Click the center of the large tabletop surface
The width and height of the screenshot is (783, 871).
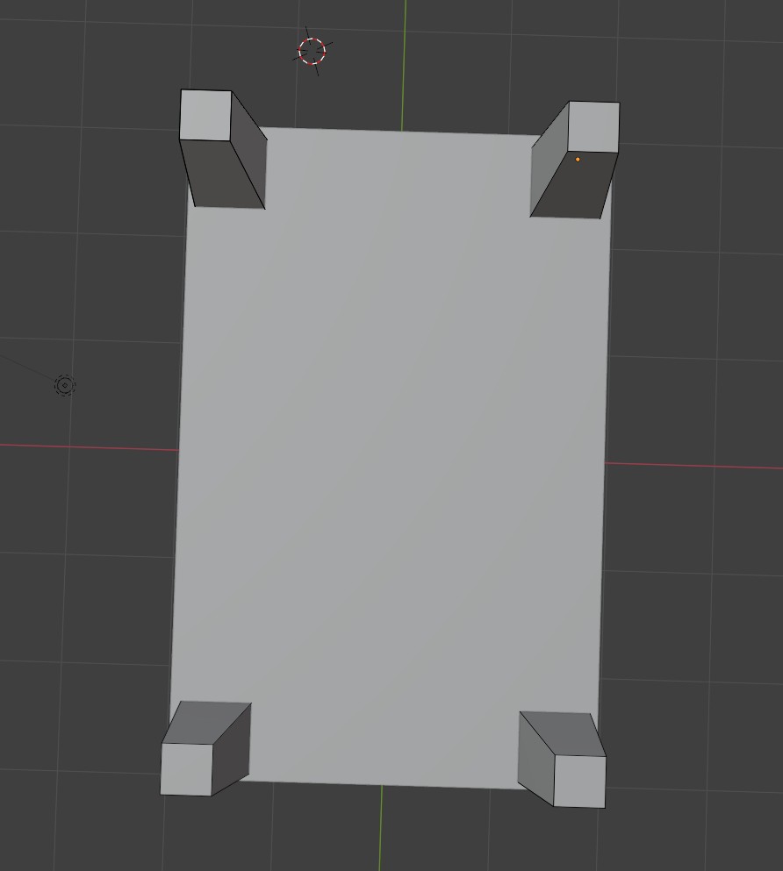coord(391,456)
